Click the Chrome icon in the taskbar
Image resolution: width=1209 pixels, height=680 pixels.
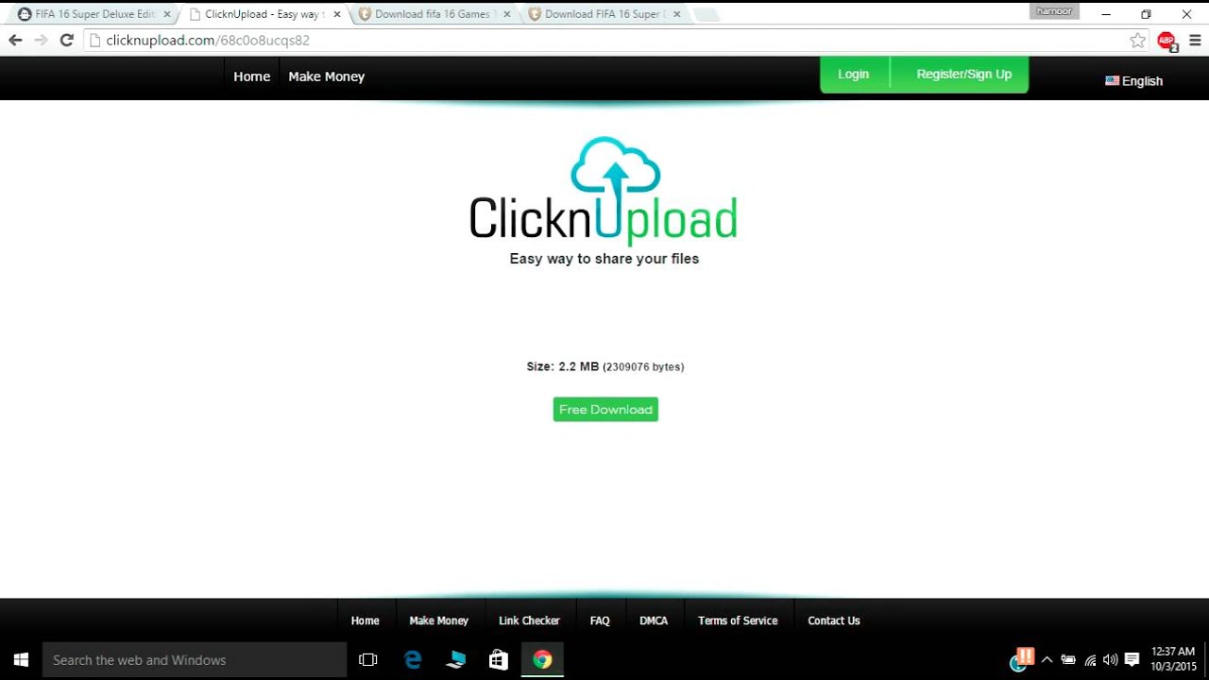pos(542,660)
